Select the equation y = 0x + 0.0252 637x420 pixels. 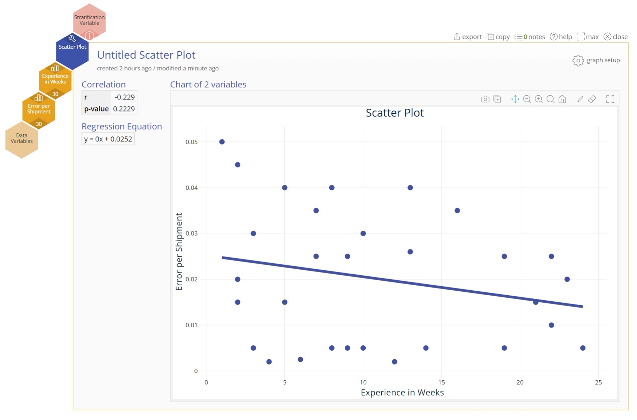(x=108, y=139)
